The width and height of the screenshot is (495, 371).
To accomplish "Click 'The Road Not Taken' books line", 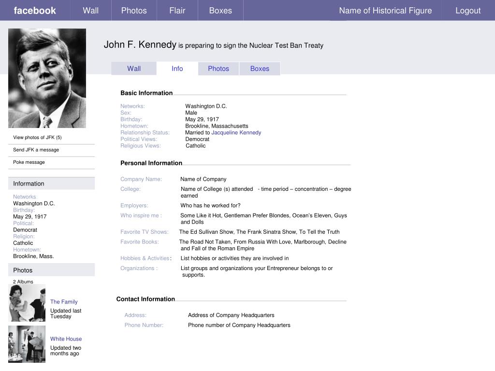I will (x=262, y=245).
